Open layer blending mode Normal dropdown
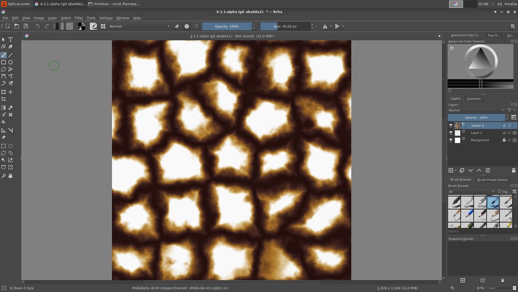 (476, 110)
